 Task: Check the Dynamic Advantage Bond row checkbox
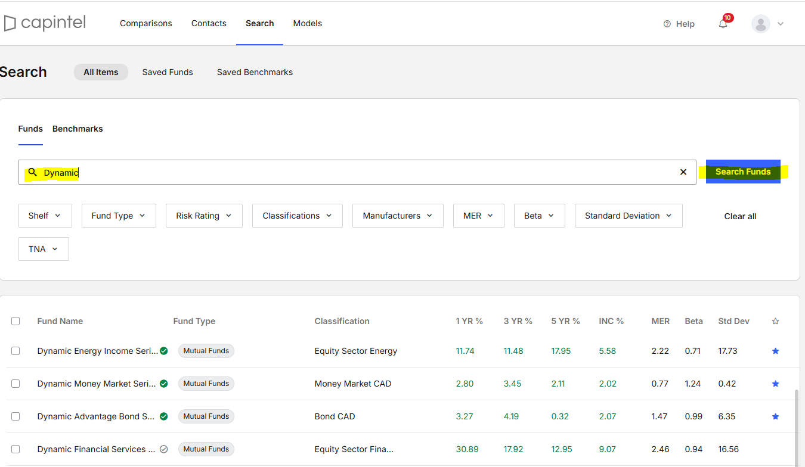coord(16,416)
